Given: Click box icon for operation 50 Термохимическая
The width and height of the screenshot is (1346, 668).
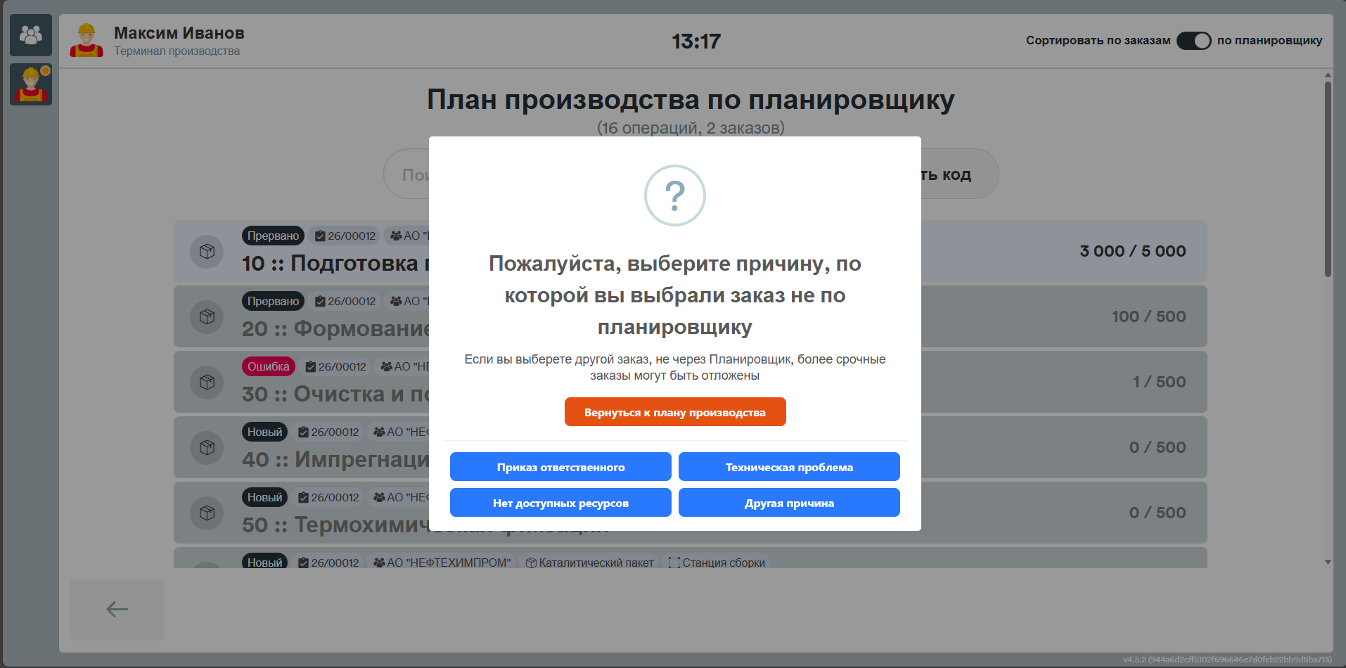Looking at the screenshot, I should pos(207,513).
